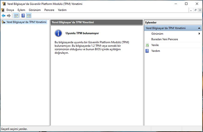Minimize the inner MDI child window
Image resolution: width=203 pixels, height=132 pixels.
[191, 10]
